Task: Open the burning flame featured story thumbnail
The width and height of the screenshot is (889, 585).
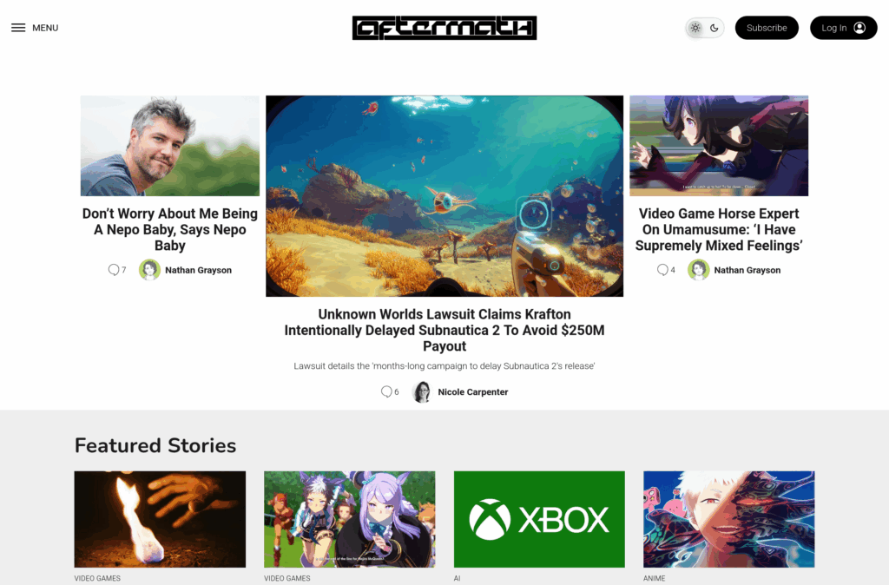Action: pos(160,519)
